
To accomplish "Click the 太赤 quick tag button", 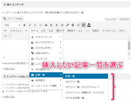I will [x=51, y=31].
